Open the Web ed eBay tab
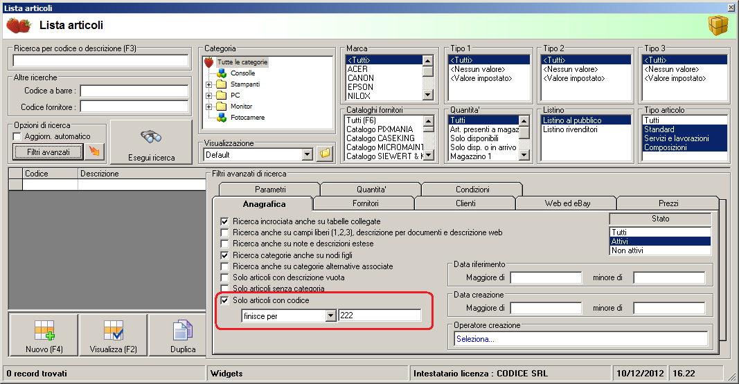Viewport: 739px width, 384px height. click(x=565, y=203)
